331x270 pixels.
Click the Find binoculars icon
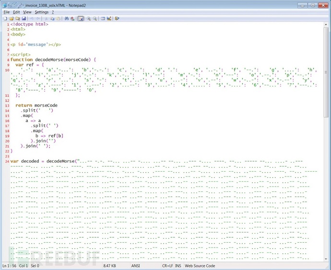click(67, 18)
